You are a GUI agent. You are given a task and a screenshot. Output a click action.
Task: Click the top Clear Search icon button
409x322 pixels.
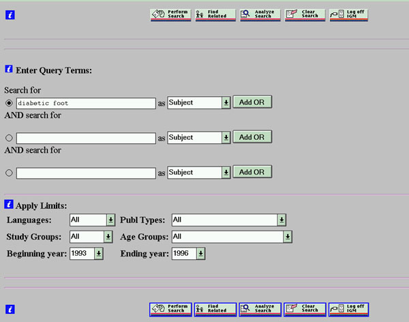(304, 14)
